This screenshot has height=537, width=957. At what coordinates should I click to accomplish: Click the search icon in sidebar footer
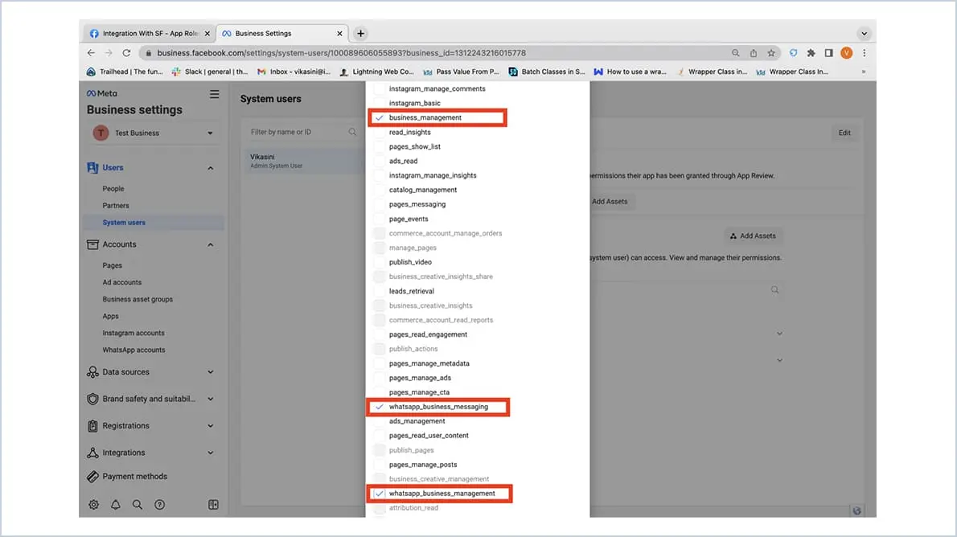click(x=138, y=505)
